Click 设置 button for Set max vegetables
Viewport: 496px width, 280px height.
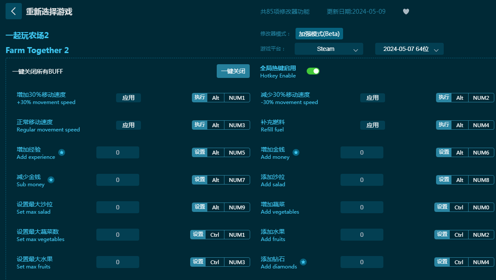point(198,235)
